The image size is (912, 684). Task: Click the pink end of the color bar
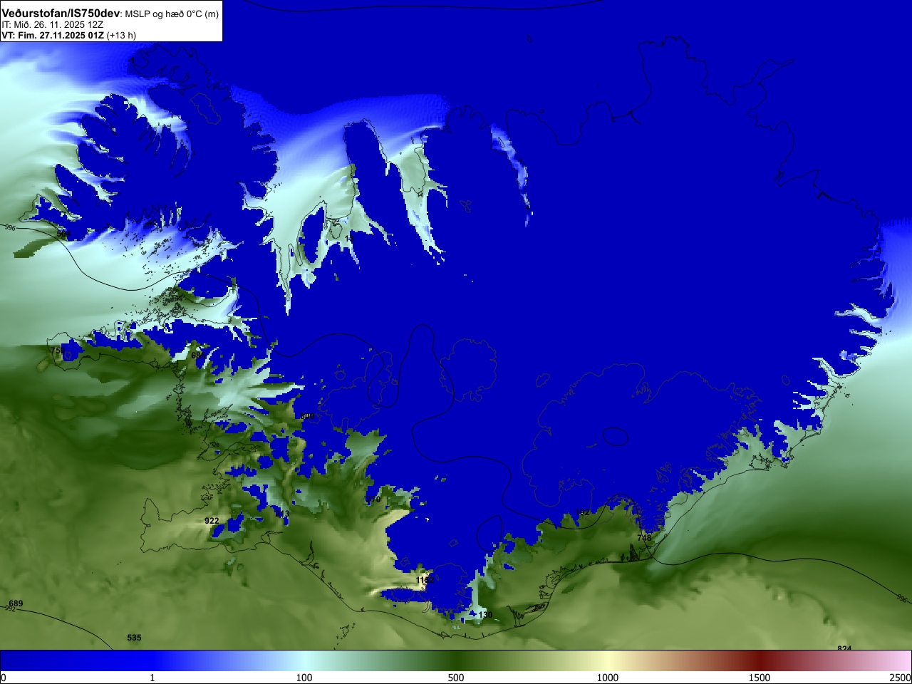898,660
